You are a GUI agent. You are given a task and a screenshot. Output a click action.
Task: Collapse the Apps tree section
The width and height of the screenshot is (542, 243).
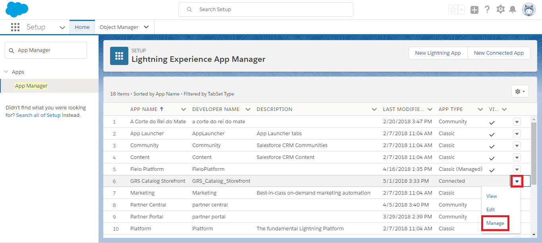click(x=6, y=72)
